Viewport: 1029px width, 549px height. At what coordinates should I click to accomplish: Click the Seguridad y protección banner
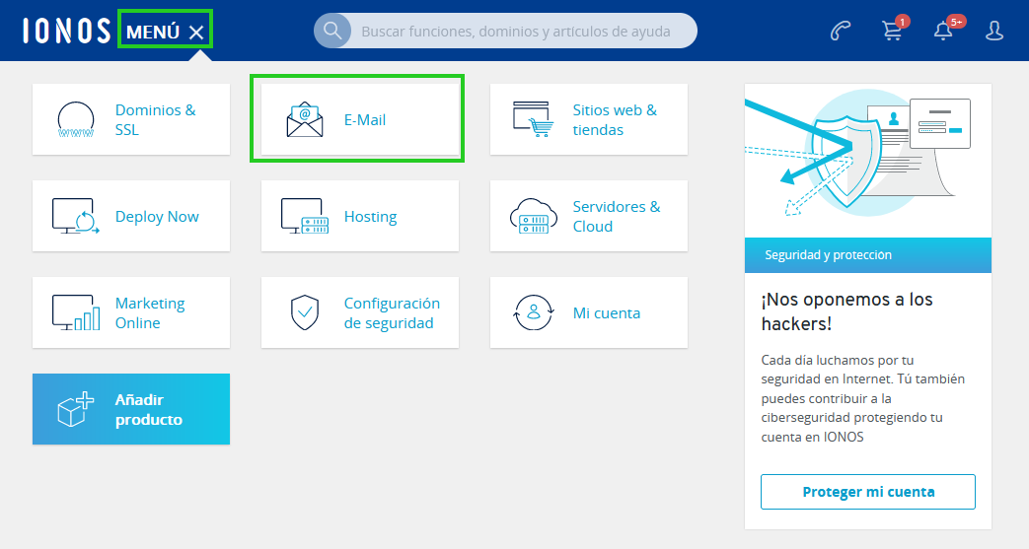[x=867, y=255]
